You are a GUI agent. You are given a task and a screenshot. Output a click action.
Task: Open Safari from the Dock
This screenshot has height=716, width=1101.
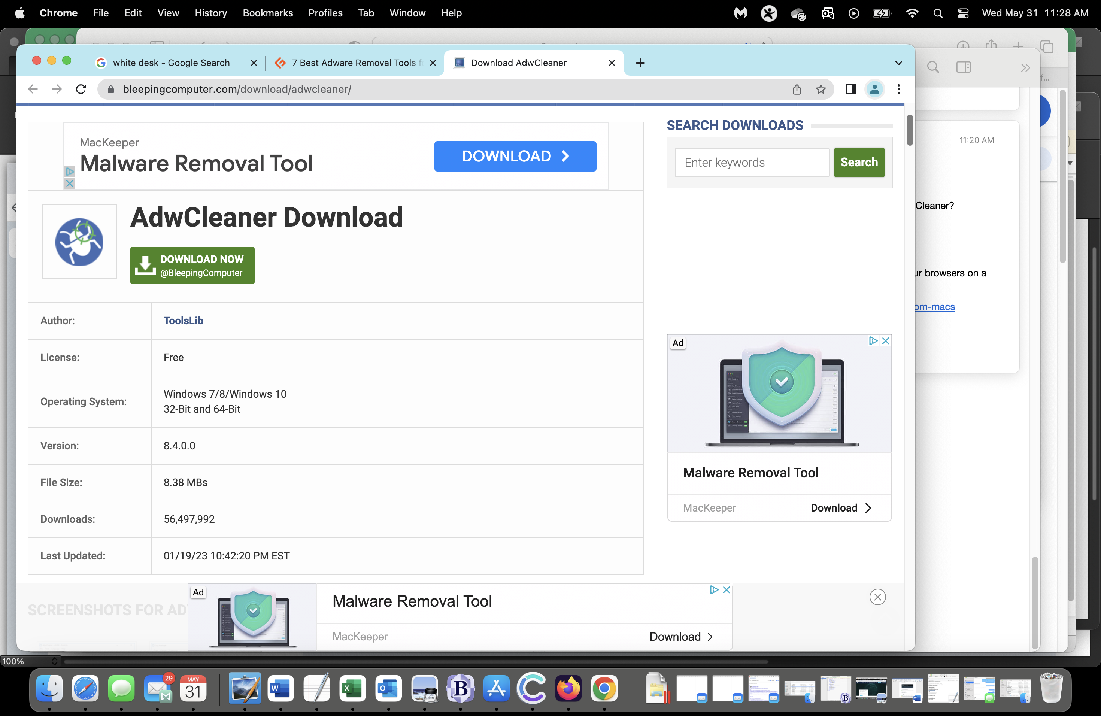point(85,689)
